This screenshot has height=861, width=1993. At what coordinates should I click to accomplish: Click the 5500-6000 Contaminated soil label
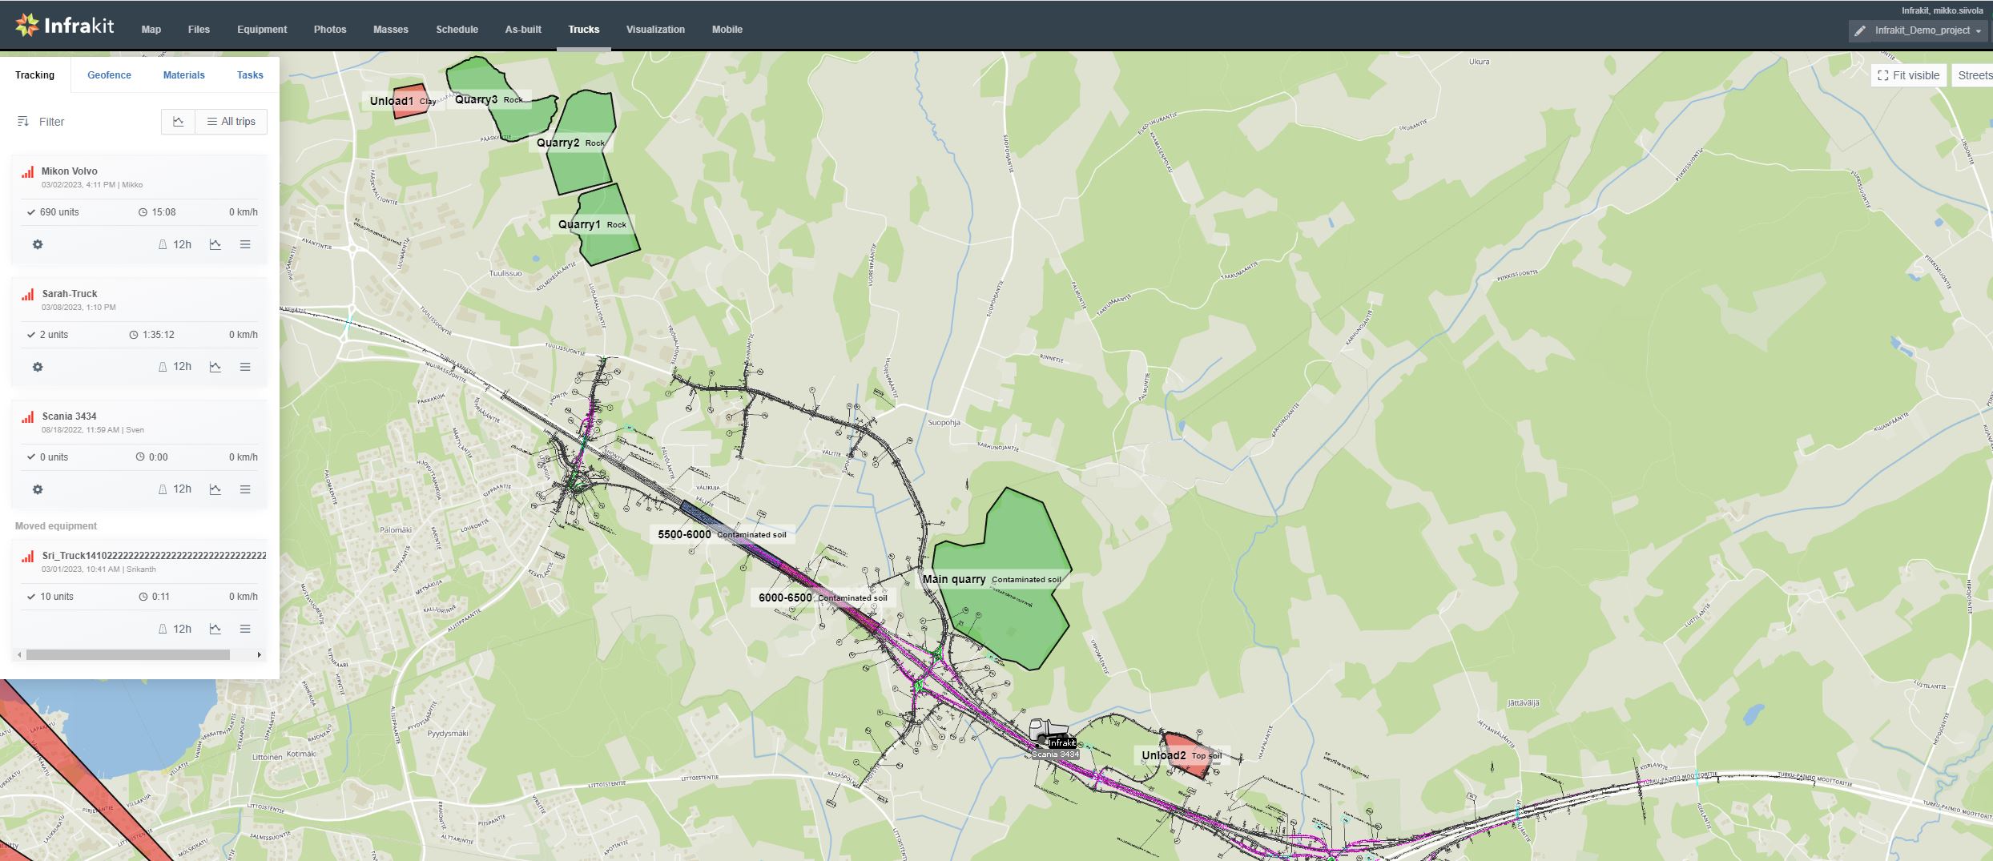coord(722,534)
